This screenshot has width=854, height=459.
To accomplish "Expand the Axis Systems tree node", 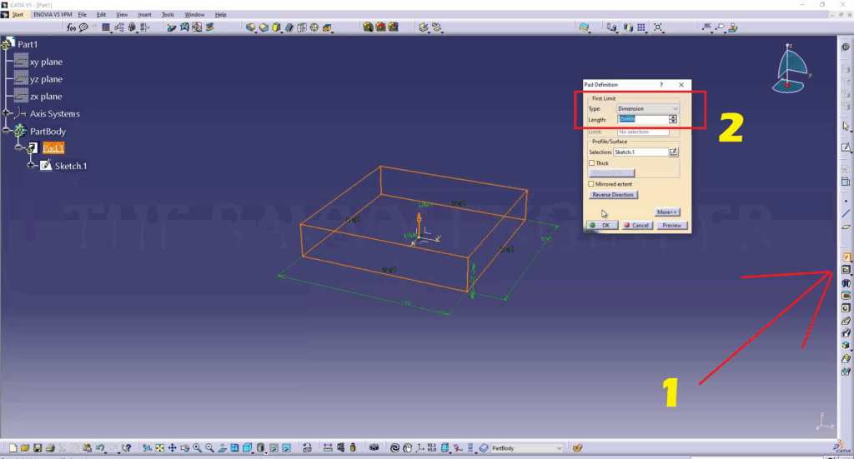I will (8, 113).
